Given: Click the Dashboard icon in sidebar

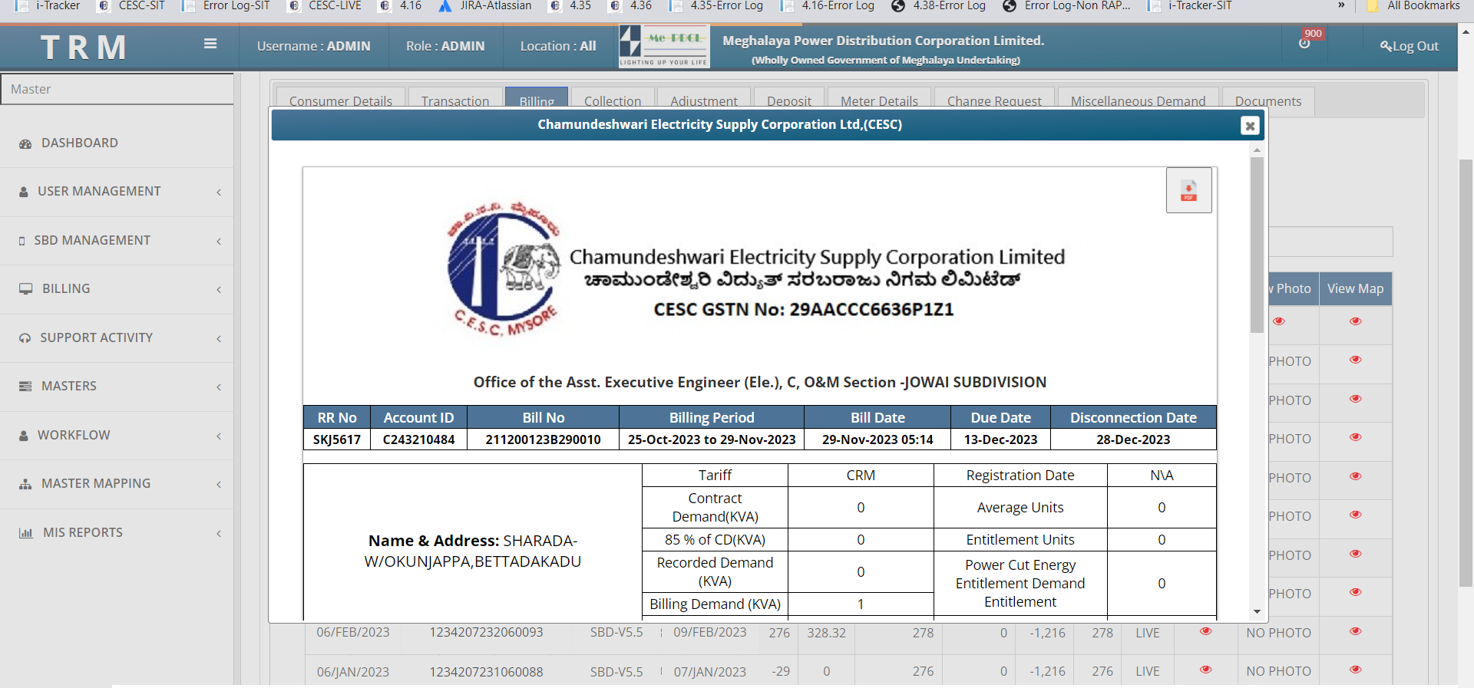Looking at the screenshot, I should (x=25, y=143).
